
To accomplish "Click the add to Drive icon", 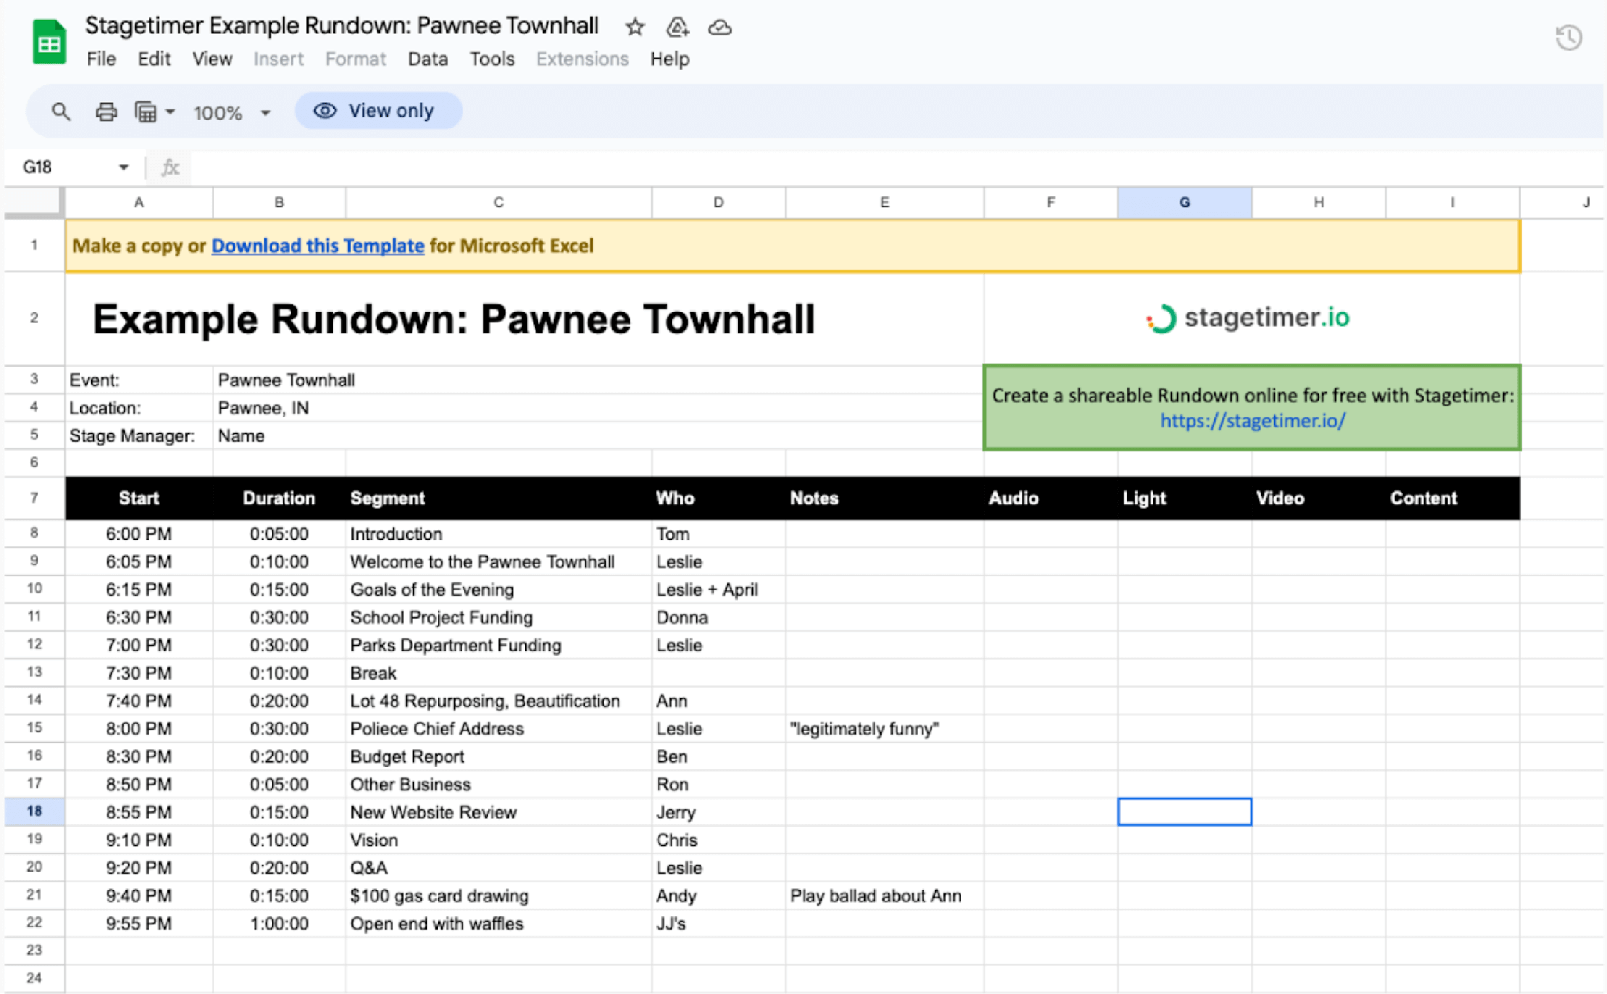I will (677, 28).
